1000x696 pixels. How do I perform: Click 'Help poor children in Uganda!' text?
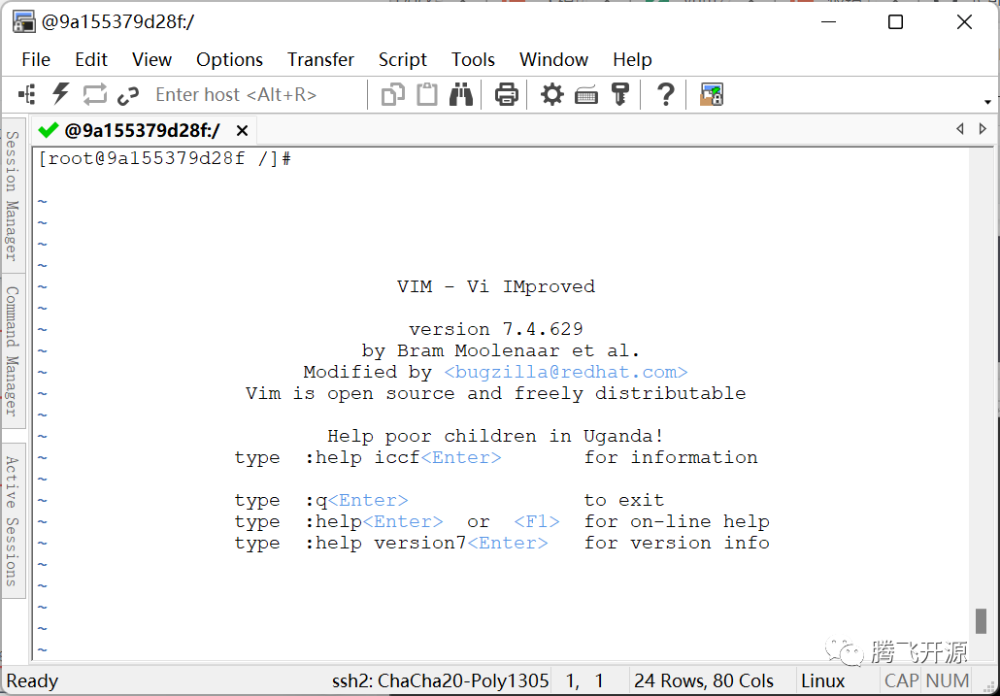(x=495, y=436)
